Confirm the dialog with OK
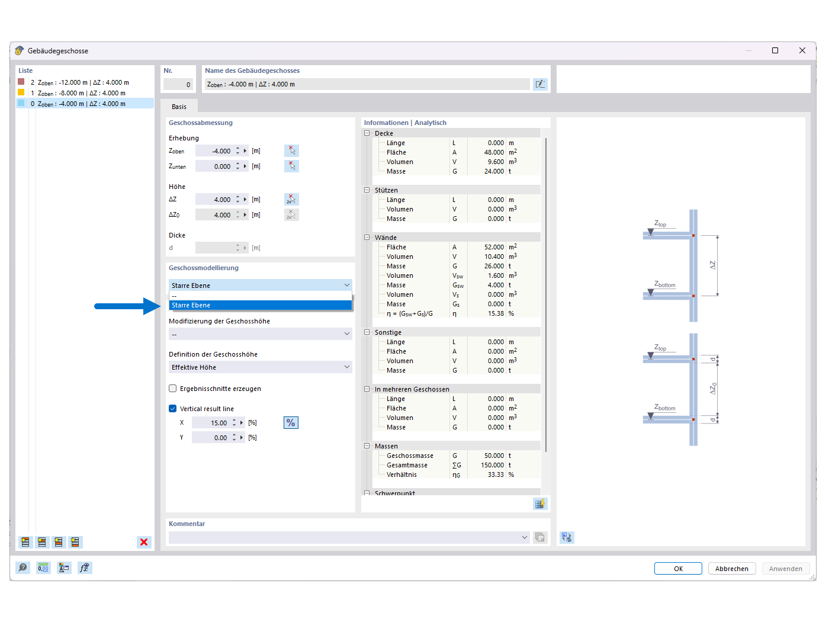 [x=678, y=569]
